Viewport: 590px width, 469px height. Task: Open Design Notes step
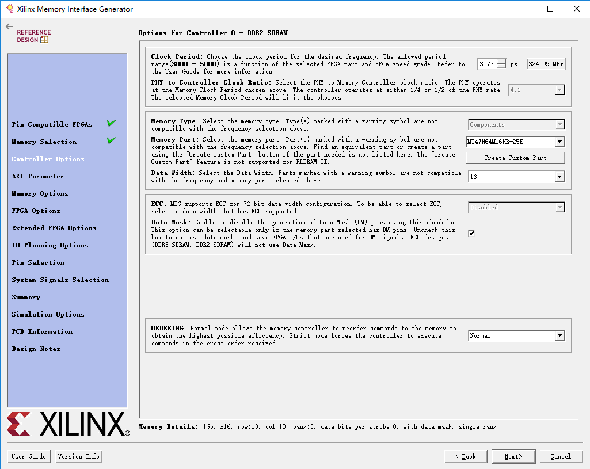click(36, 349)
